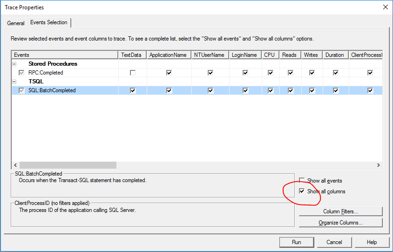Collapse the Stored Procedures event group

pos(14,64)
